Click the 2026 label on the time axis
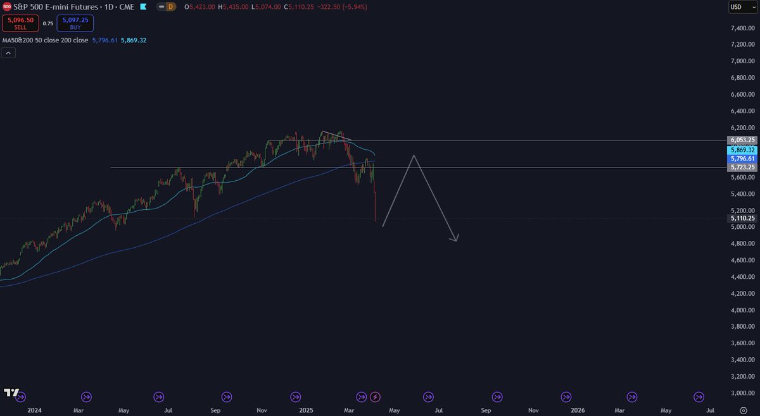 coord(577,410)
